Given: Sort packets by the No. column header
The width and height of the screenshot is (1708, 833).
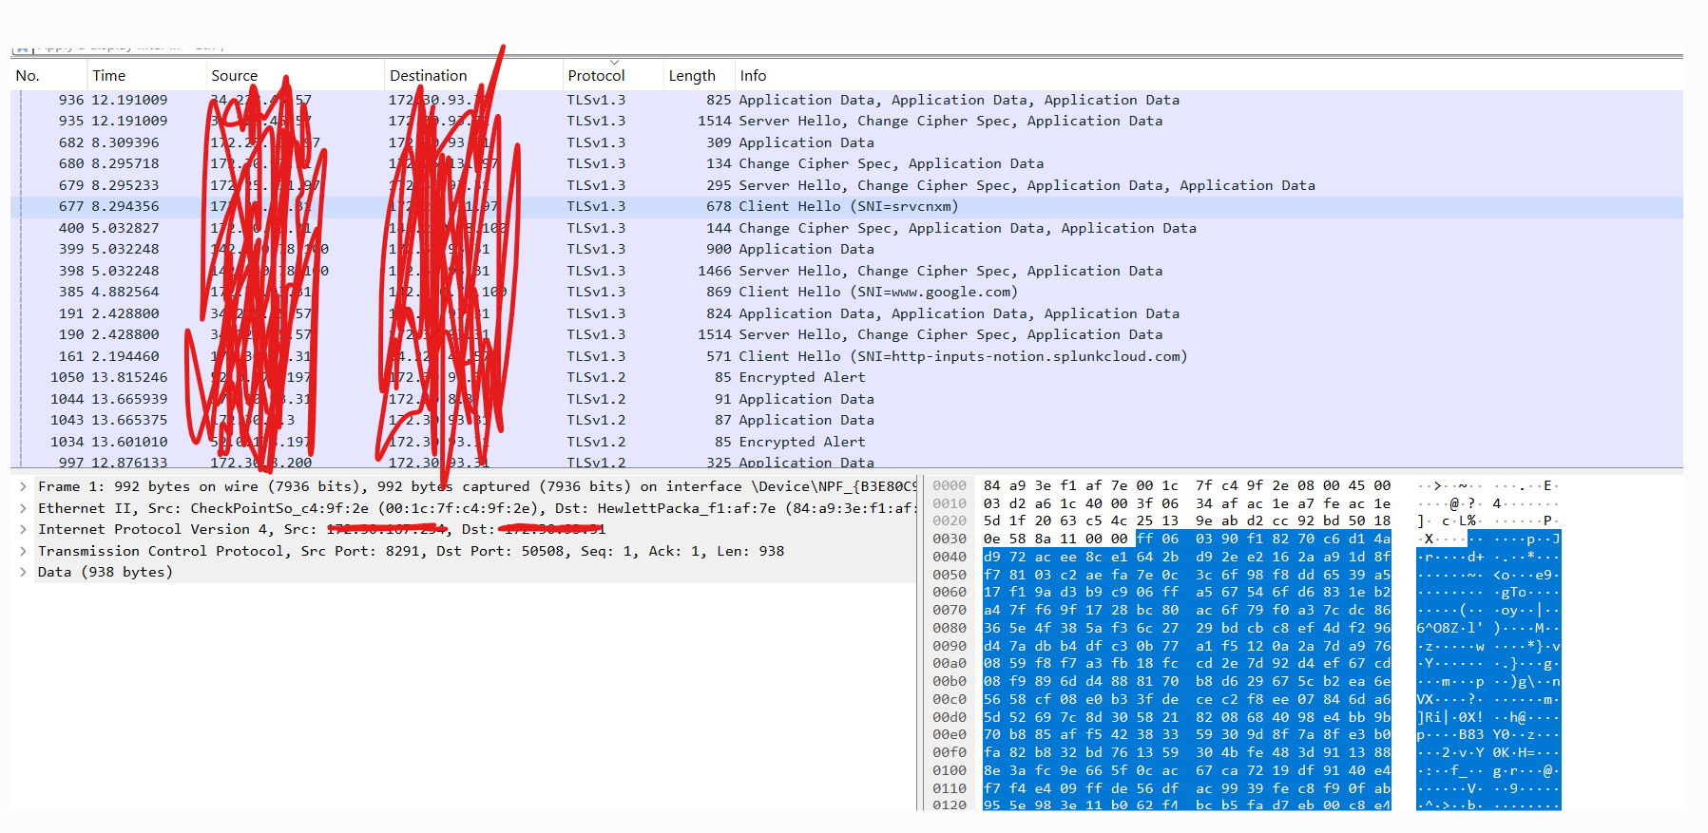Looking at the screenshot, I should point(28,76).
